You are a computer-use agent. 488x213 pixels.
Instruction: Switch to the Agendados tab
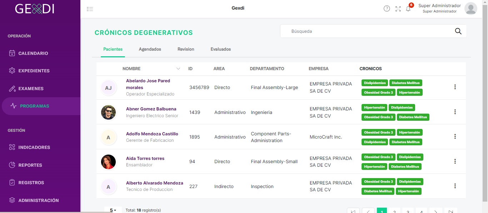(150, 49)
